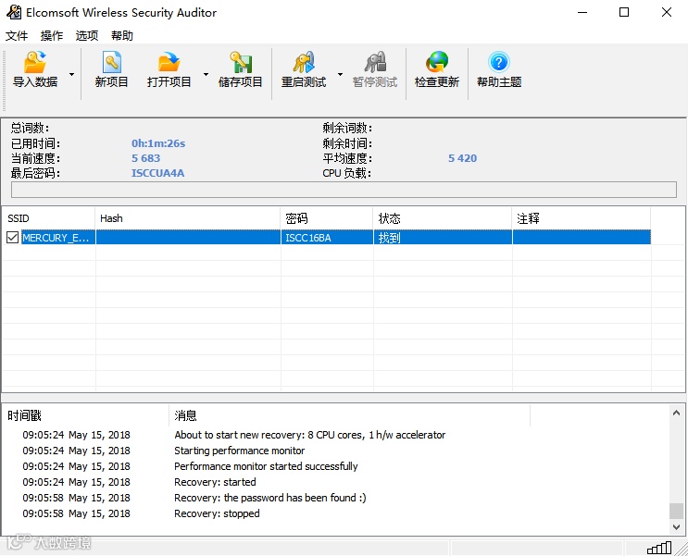
Task: Uncheck the MERCURY_E... SSID checkbox
Action: click(12, 238)
